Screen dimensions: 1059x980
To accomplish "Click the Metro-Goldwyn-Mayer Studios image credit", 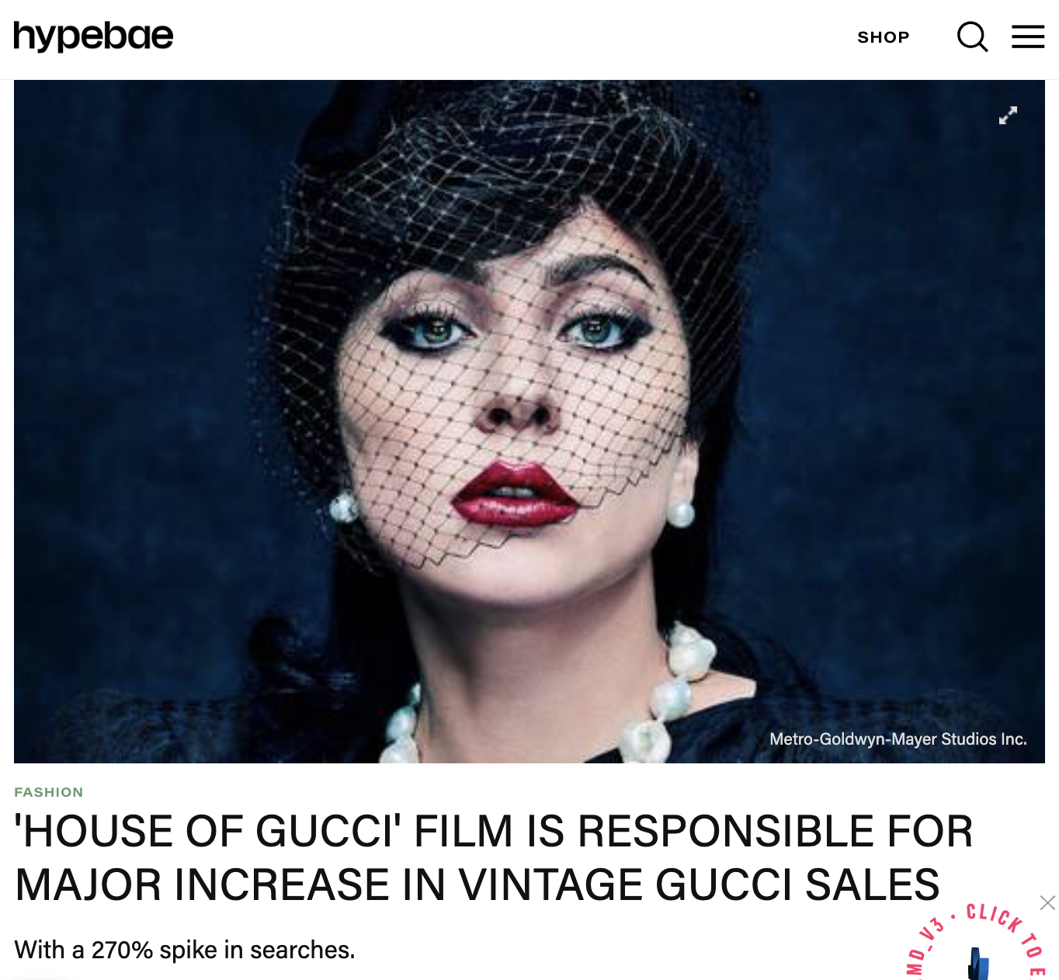I will coord(898,739).
